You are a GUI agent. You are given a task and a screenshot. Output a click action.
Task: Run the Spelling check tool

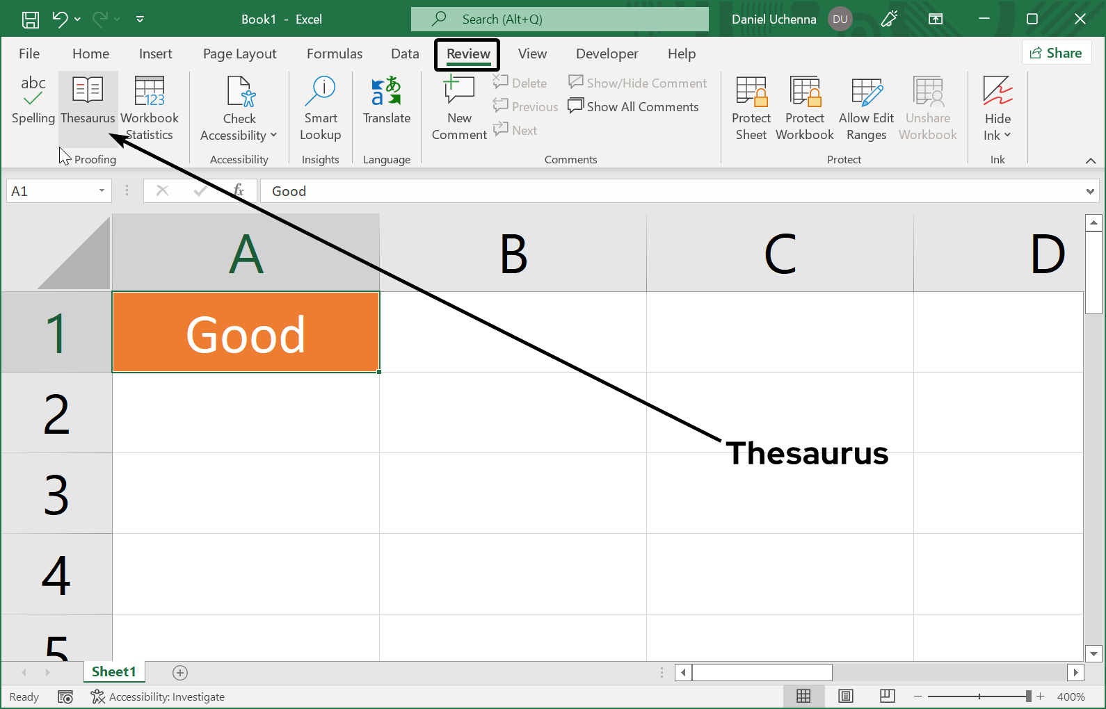33,101
